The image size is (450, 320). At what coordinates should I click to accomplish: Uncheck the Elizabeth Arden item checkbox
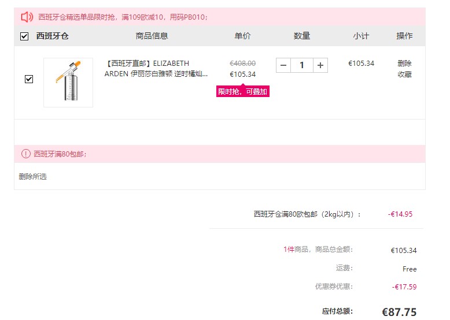click(x=29, y=79)
